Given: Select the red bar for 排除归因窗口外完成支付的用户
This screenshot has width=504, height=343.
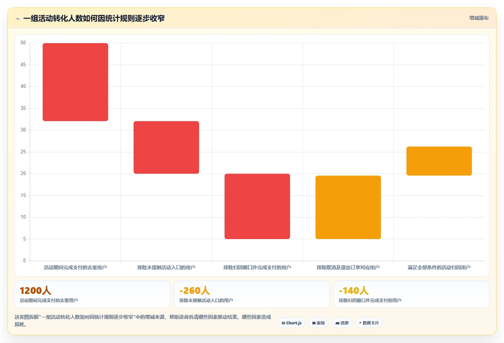Looking at the screenshot, I should 257,206.
